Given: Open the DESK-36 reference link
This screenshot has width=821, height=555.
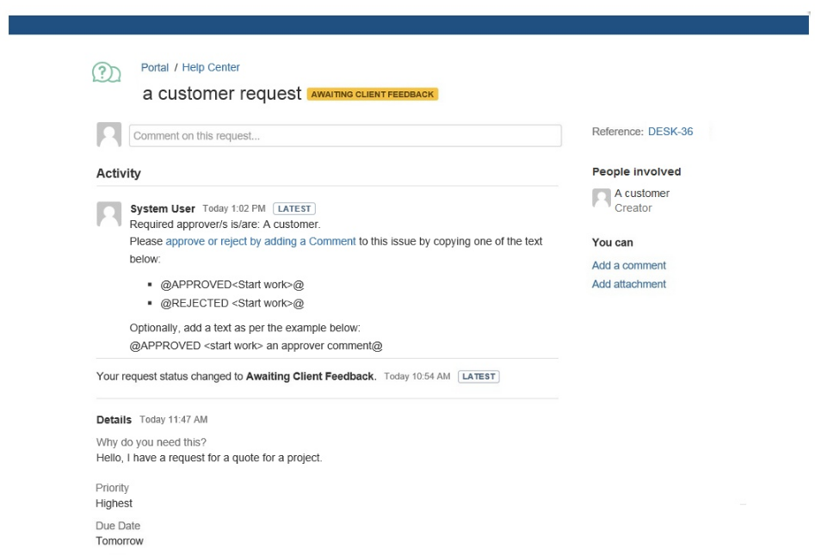Looking at the screenshot, I should (670, 132).
